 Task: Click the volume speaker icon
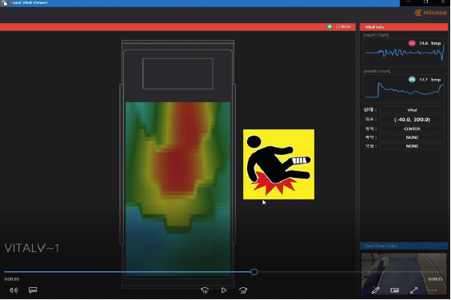click(14, 290)
